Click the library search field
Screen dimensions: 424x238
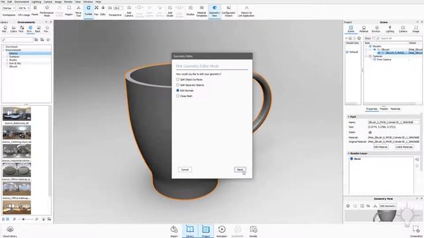pyautogui.click(x=17, y=40)
